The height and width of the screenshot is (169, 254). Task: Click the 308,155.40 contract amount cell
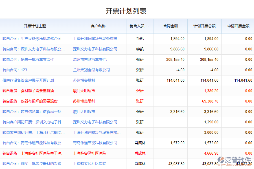coord(175,60)
